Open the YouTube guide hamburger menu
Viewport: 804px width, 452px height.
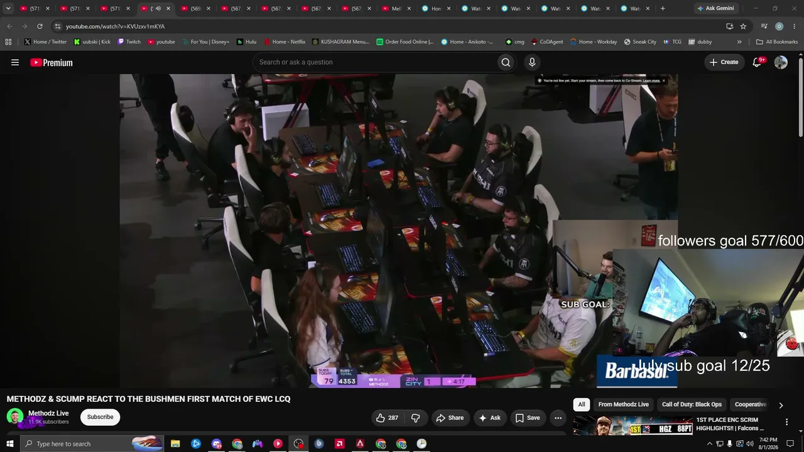click(x=15, y=62)
